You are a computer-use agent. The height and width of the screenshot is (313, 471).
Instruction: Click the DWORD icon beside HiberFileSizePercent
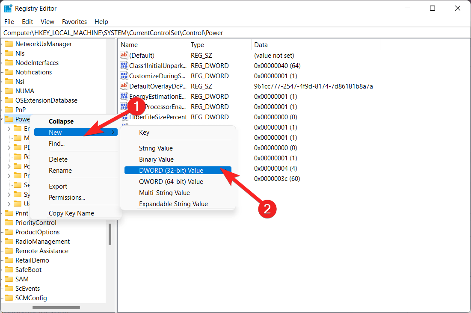[124, 117]
